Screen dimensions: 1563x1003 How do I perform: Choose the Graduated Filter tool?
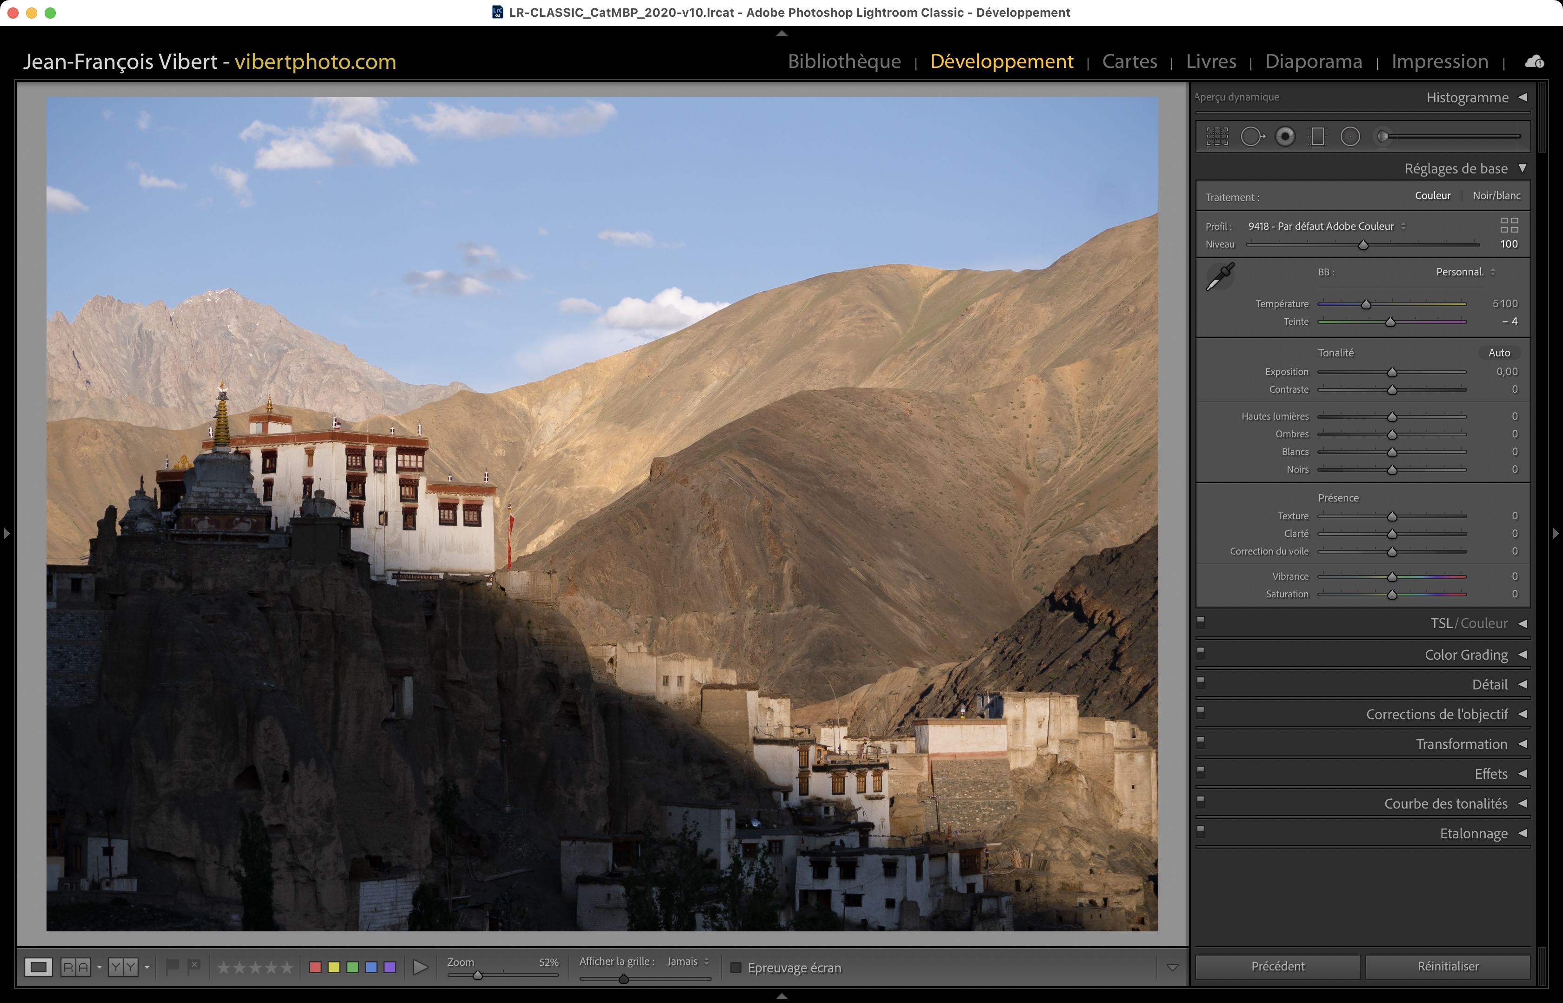pyautogui.click(x=1317, y=137)
